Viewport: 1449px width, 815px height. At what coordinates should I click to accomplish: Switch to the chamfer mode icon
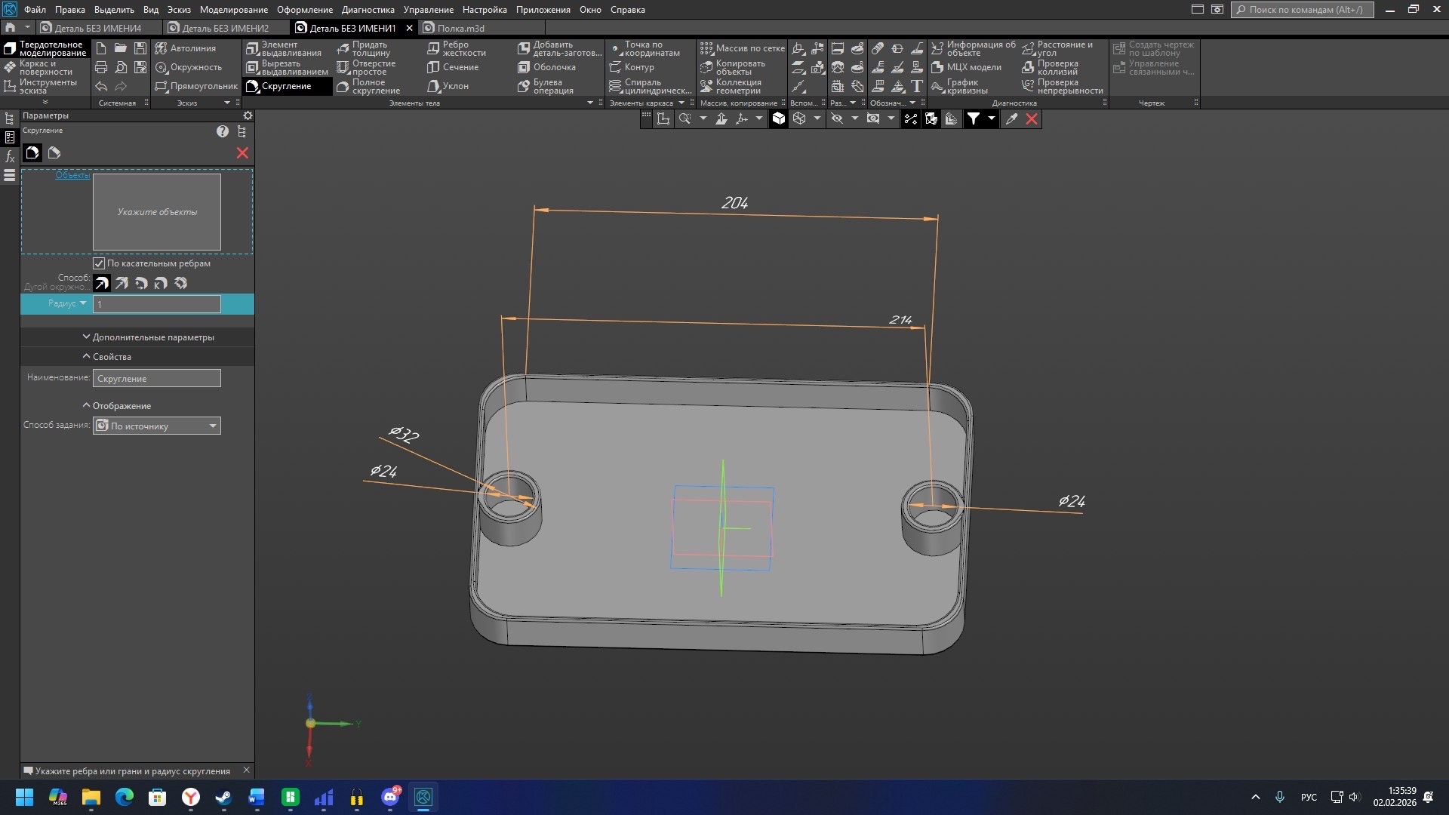coord(54,153)
